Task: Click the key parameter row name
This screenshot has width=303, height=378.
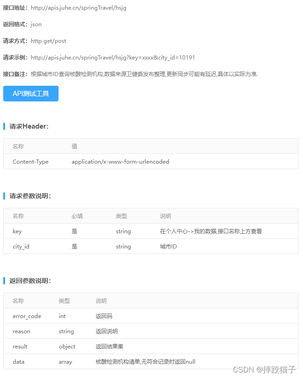Action: point(18,231)
